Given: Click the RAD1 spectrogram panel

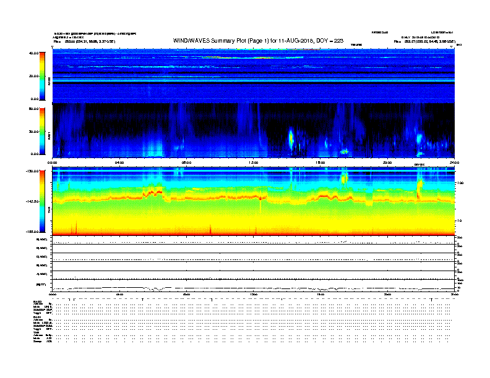Looking at the screenshot, I should 254,130.
